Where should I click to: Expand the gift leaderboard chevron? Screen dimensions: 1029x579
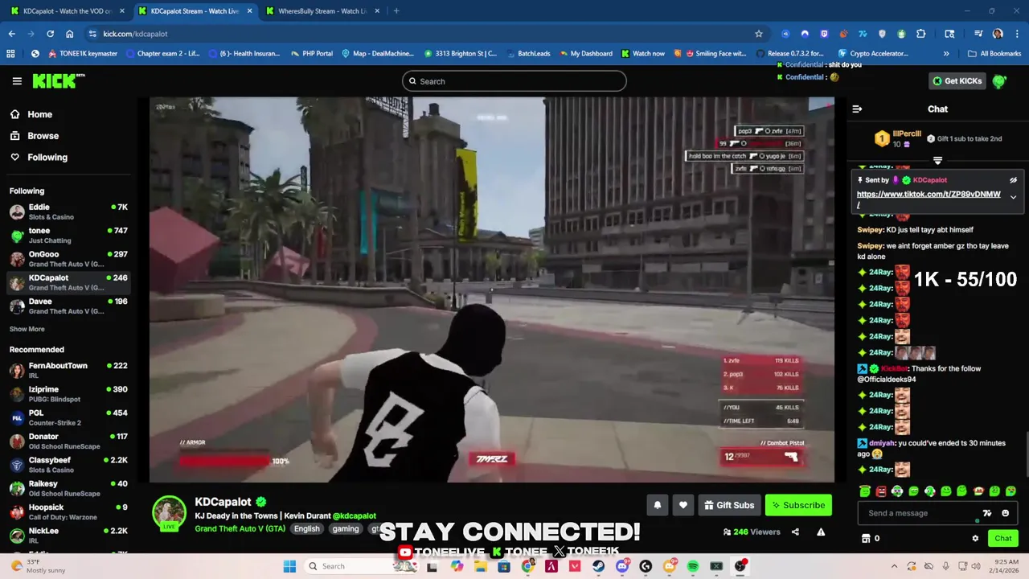point(937,161)
